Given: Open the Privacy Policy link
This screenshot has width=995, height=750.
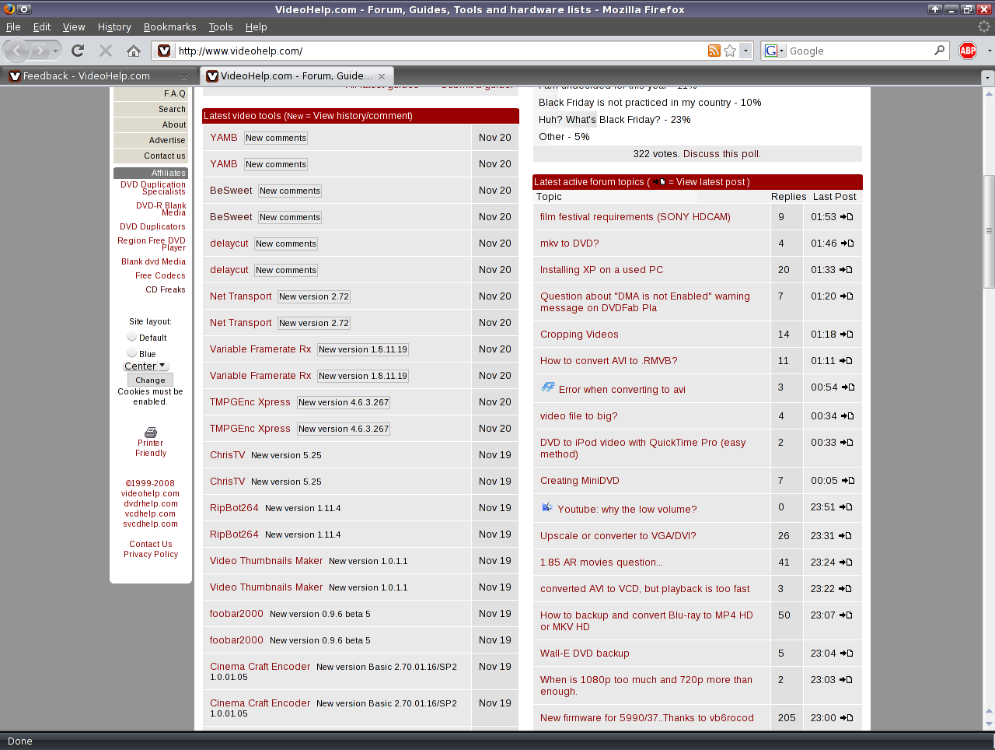Looking at the screenshot, I should 151,554.
